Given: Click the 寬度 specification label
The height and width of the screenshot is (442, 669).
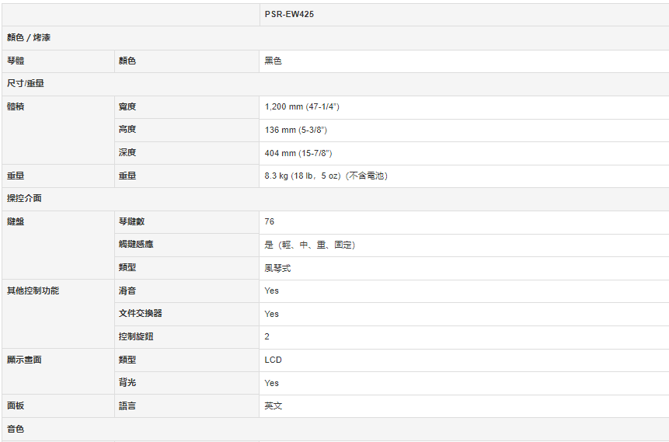Looking at the screenshot, I should (127, 106).
